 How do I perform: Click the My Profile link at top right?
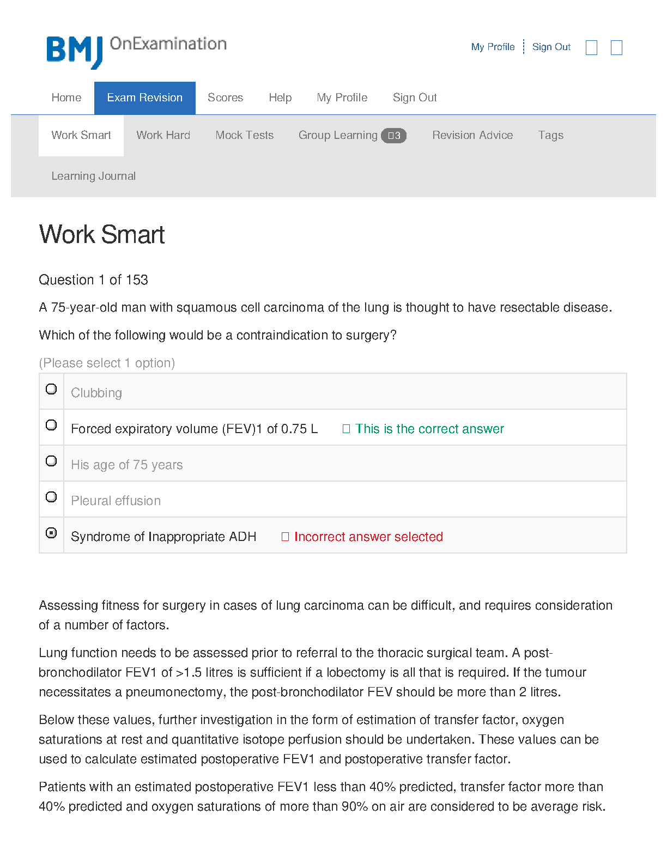point(493,47)
